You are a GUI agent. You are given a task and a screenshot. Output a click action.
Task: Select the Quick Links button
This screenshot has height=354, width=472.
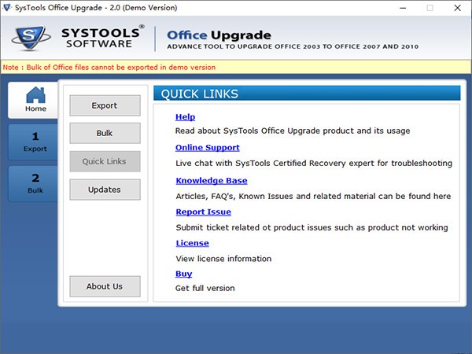(x=105, y=161)
